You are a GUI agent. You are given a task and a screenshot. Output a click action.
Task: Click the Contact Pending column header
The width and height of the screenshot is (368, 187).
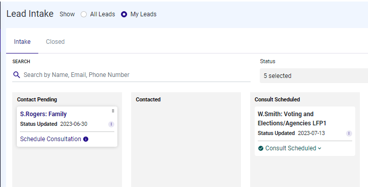[37, 99]
